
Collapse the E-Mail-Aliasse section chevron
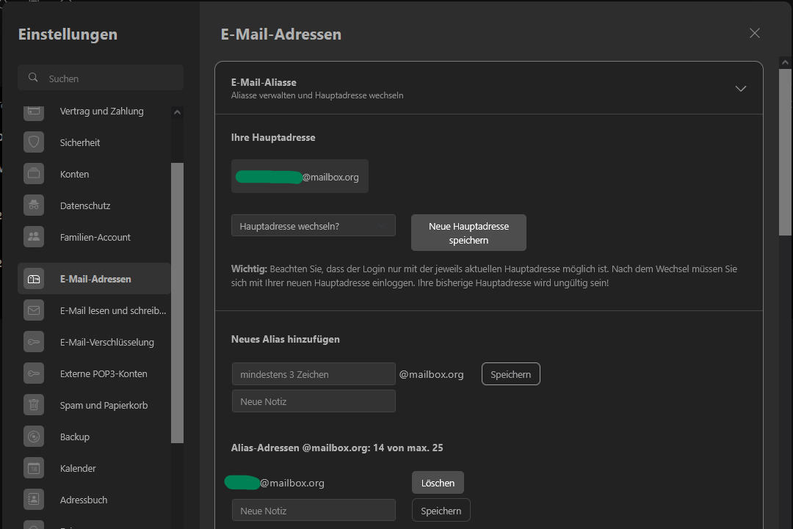coord(740,89)
